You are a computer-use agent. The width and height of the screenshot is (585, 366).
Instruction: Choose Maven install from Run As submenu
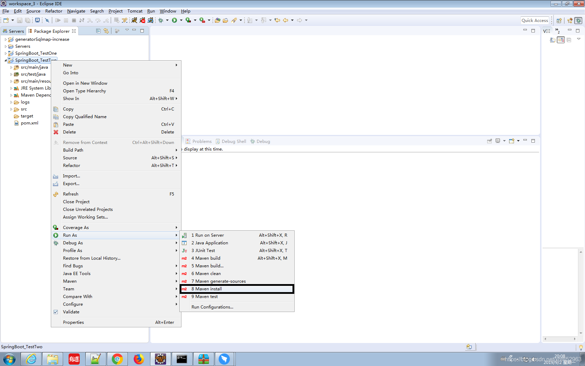237,289
